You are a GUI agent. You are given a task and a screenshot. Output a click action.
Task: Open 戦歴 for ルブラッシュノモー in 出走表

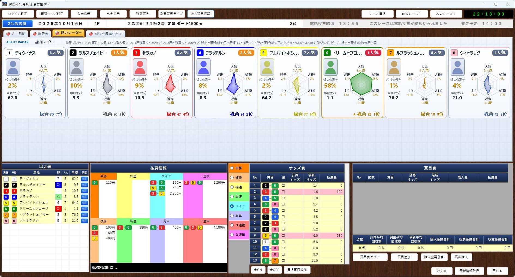(84, 215)
